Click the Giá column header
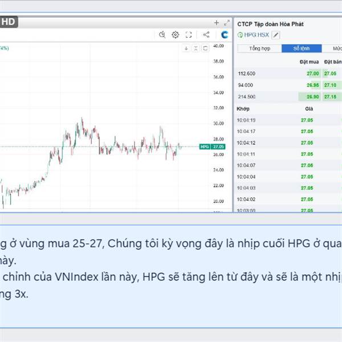Screen dimensions: 342x342 (x=309, y=109)
